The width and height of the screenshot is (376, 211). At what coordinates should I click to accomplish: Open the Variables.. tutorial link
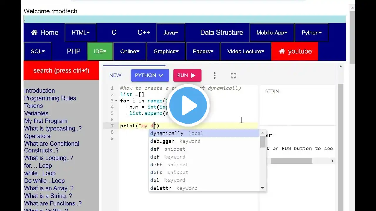pyautogui.click(x=38, y=113)
